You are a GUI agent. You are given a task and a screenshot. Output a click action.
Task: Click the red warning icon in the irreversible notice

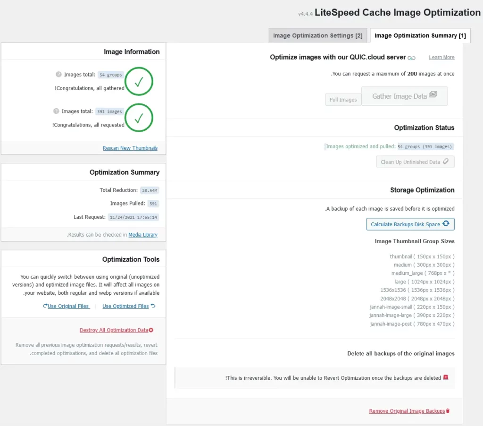pos(446,378)
